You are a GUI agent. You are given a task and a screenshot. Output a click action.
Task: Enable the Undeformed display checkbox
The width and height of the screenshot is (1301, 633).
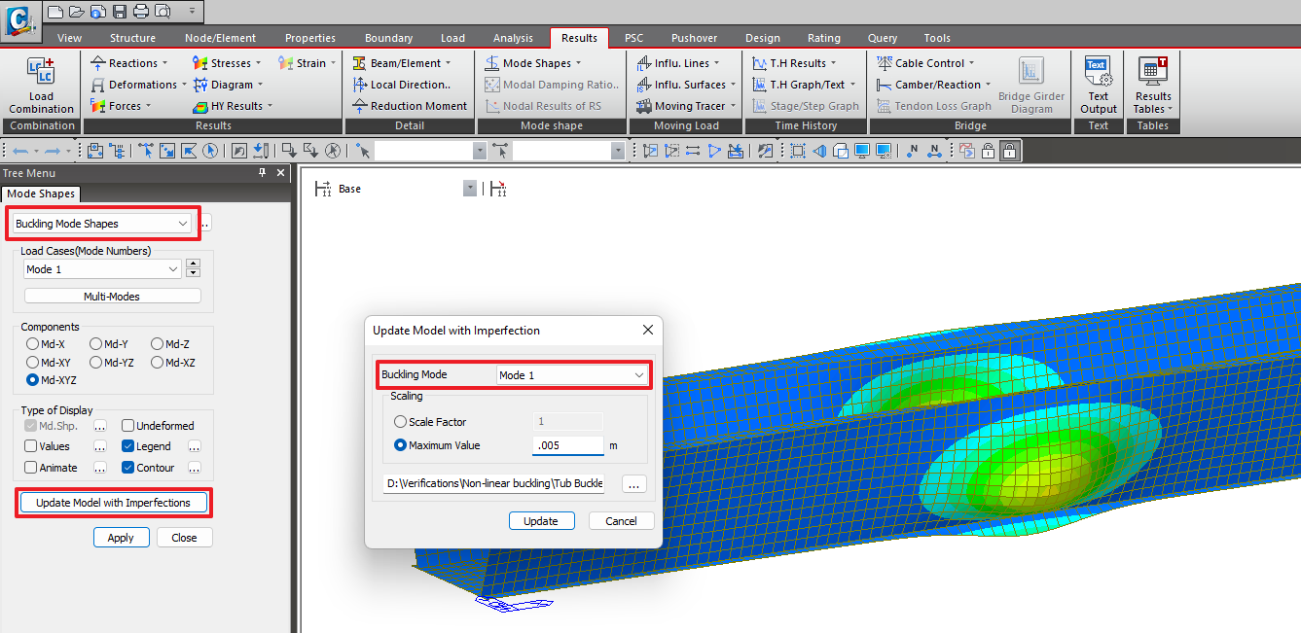(x=127, y=425)
